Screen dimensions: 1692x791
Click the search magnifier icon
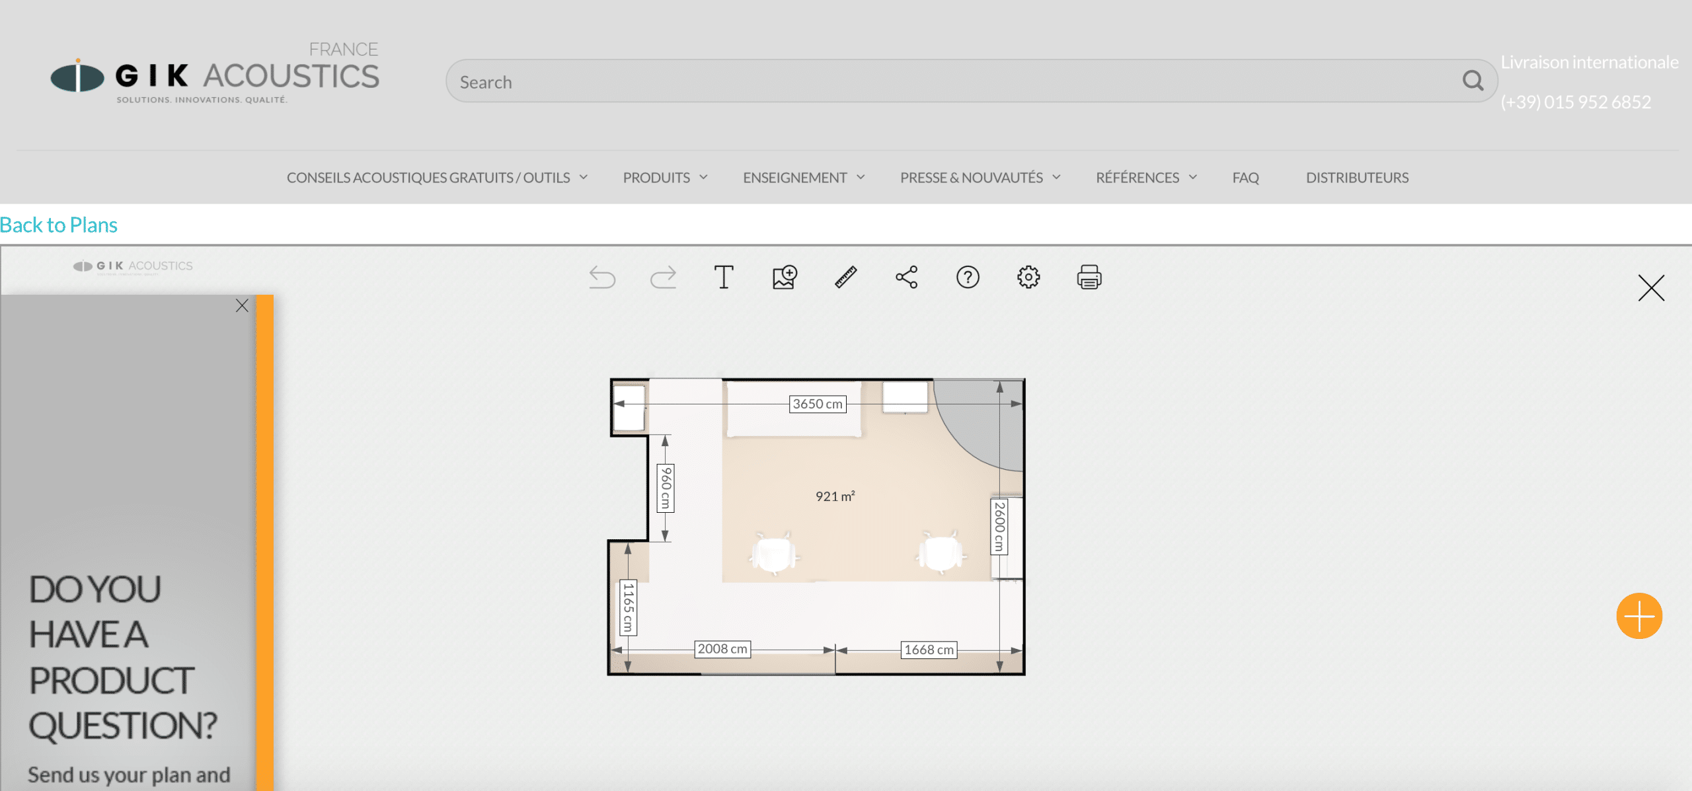coord(1473,81)
